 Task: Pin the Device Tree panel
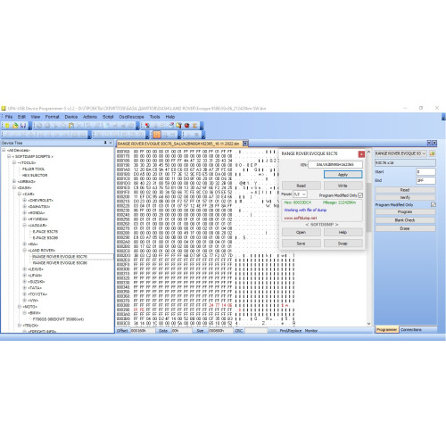coord(105,143)
